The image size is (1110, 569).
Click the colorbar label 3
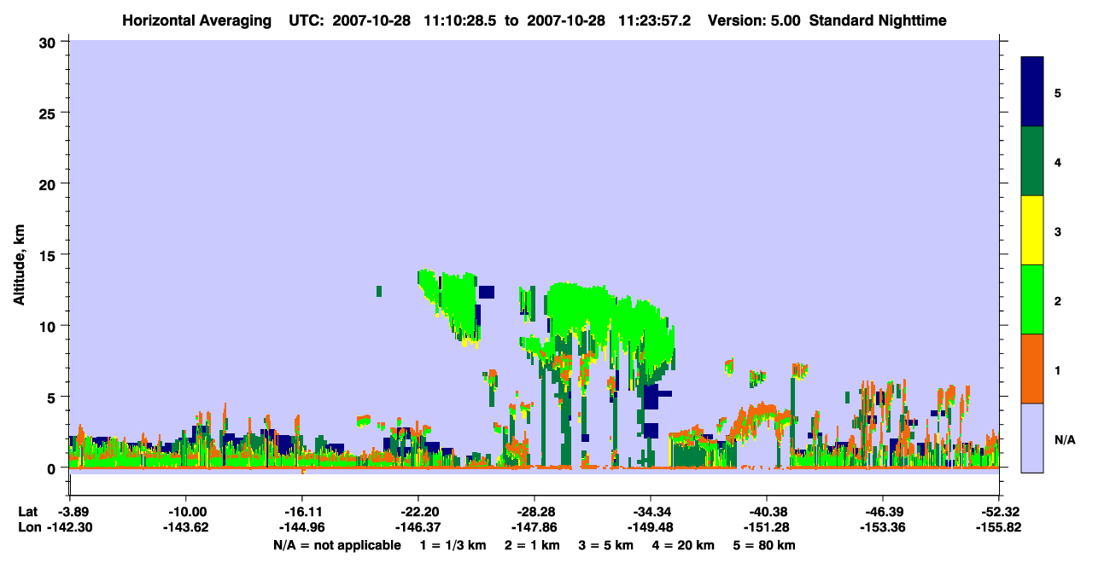(1058, 232)
